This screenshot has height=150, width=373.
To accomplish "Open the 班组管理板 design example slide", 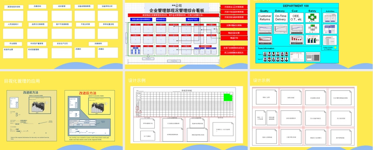I will point(186,115).
